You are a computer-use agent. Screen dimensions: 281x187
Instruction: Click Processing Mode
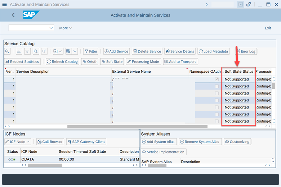(x=143, y=61)
